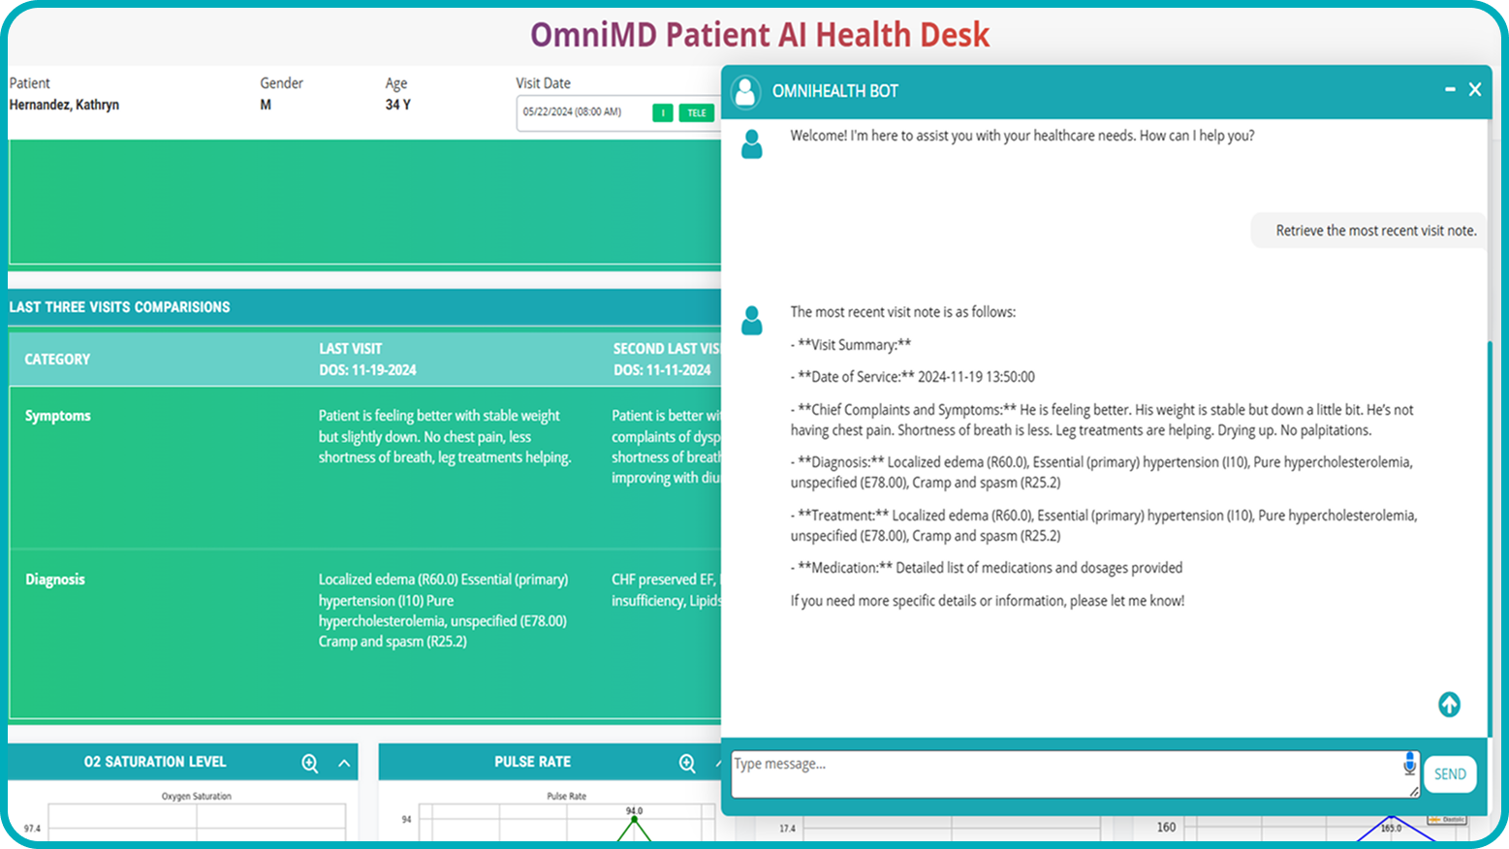Click the CATEGORY column header
The image size is (1509, 849).
click(57, 360)
